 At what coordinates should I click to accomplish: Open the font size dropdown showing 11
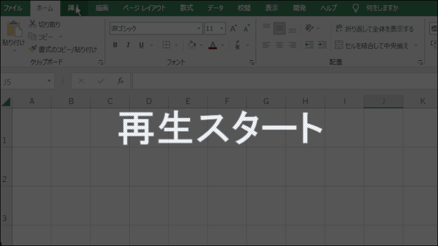pyautogui.click(x=222, y=28)
